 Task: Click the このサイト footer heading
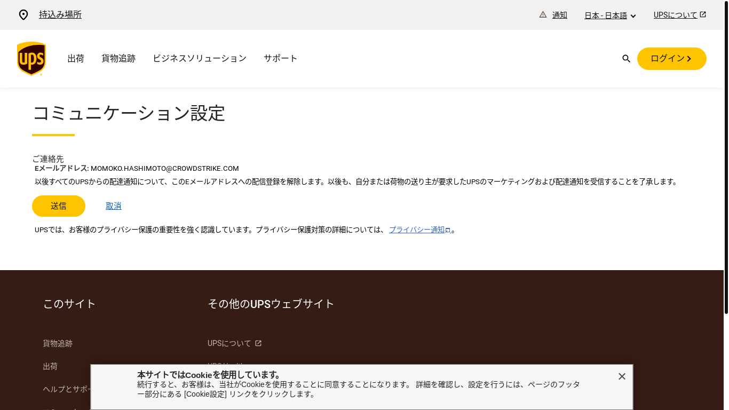[x=69, y=304]
